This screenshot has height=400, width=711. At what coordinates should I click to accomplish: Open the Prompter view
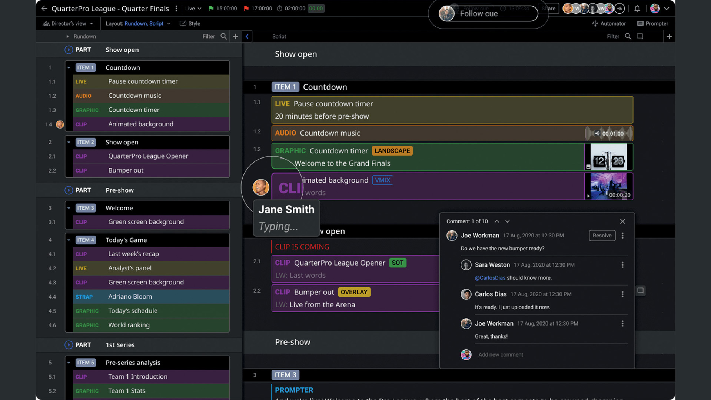click(x=652, y=23)
